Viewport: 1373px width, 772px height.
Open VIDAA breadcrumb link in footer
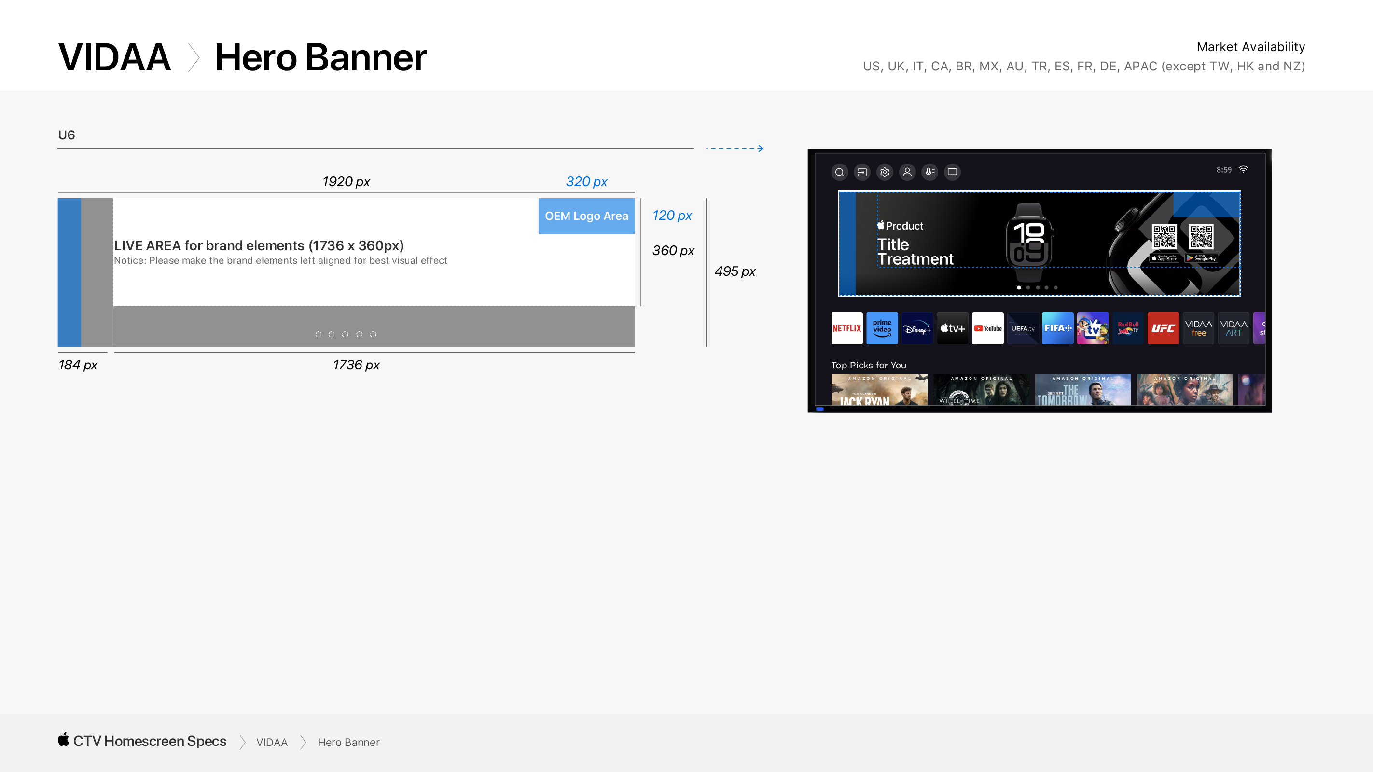coord(271,742)
